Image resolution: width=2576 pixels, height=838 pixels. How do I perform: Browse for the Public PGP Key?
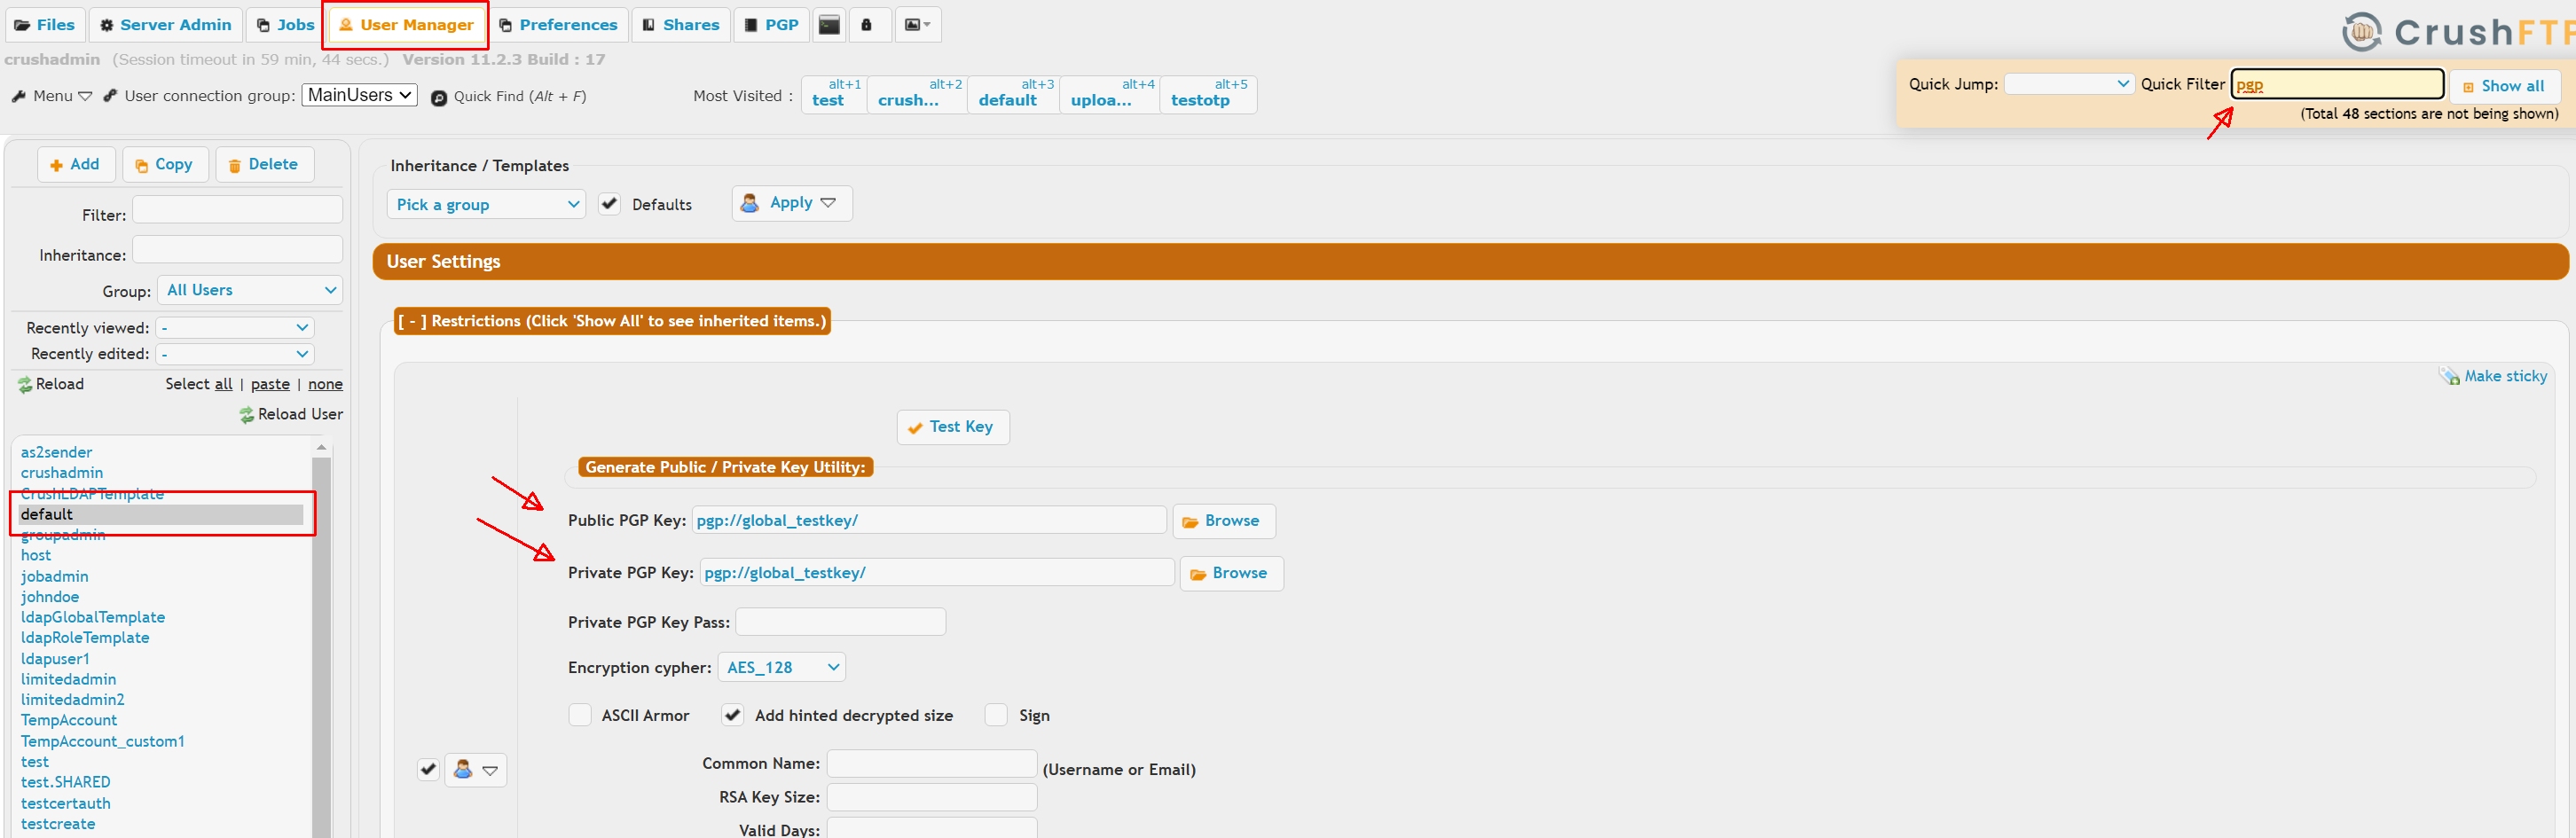[x=1223, y=521]
